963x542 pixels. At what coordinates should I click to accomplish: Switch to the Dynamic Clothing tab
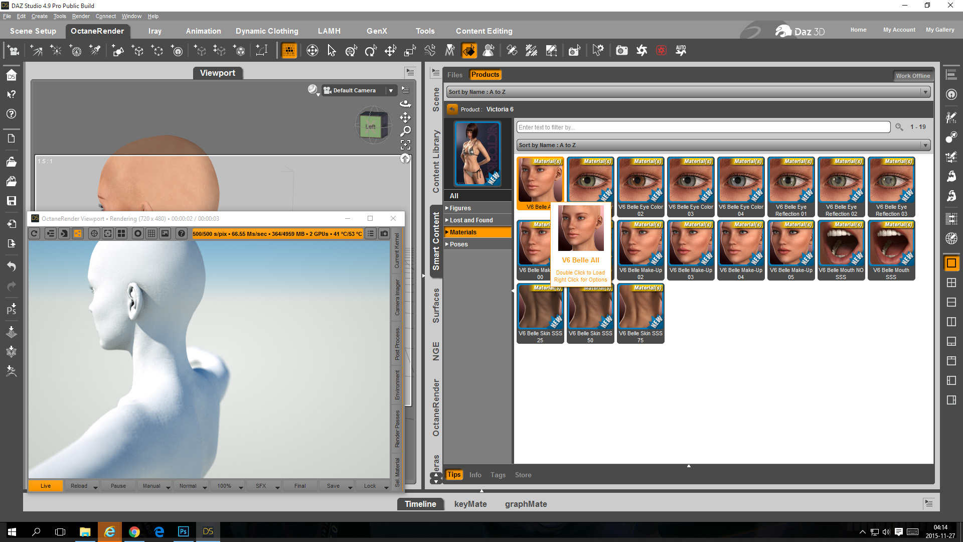click(267, 31)
